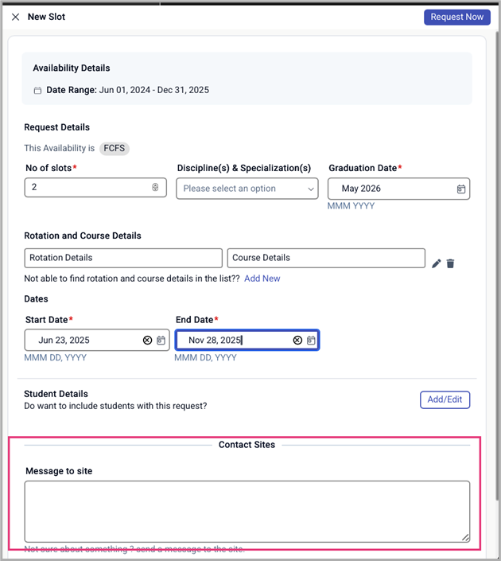Screen dimensions: 501x561
Task: Click the Request Now button
Action: (x=456, y=17)
